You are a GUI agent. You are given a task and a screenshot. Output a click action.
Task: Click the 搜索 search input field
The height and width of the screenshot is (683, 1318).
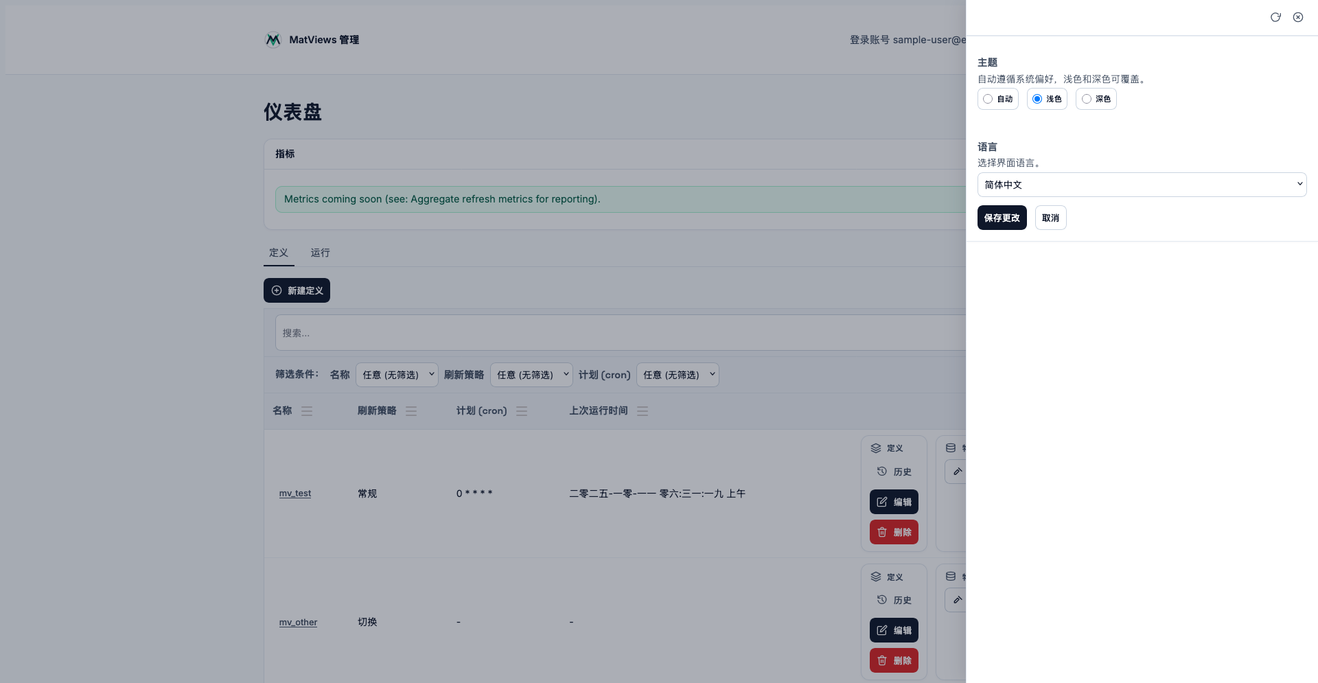coord(618,333)
